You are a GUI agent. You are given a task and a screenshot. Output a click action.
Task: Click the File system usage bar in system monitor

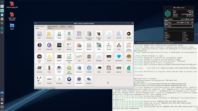pos(179,21)
